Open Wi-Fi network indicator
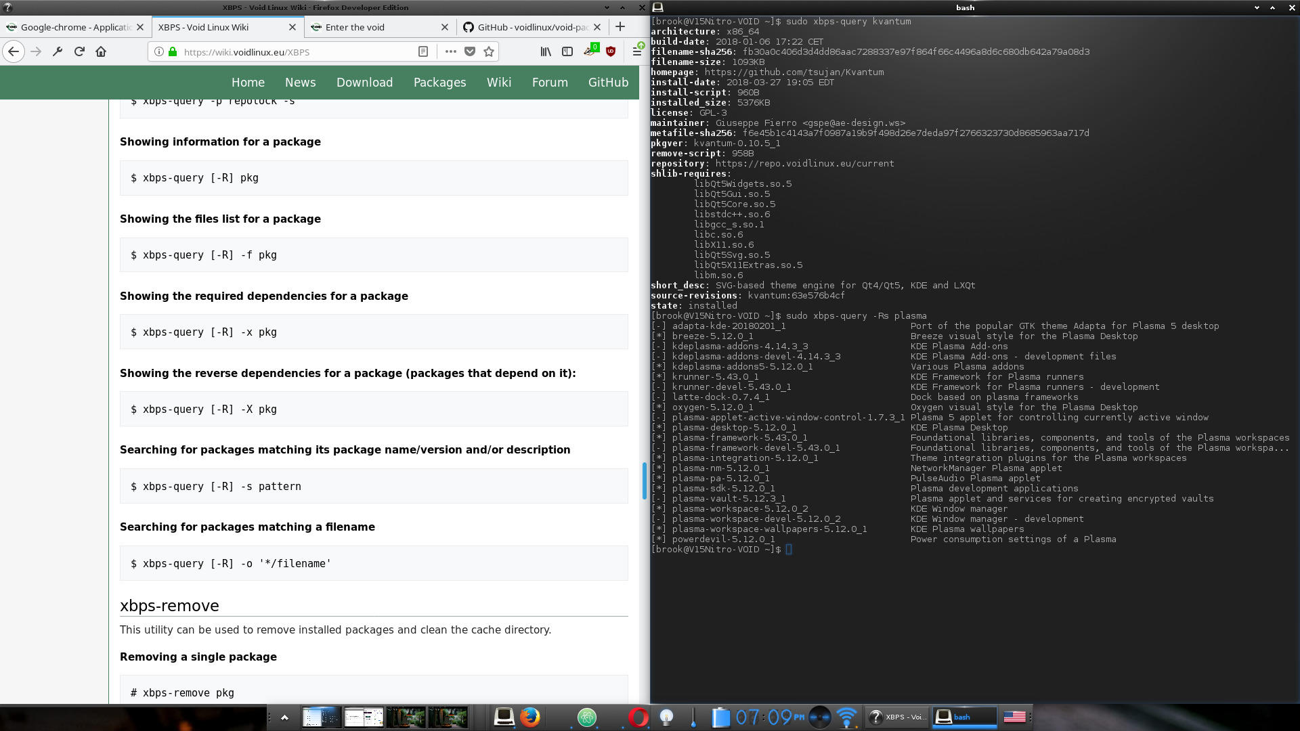 click(x=846, y=717)
